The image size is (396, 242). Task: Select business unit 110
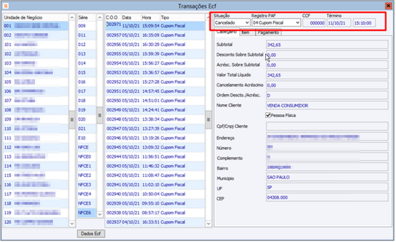click(35, 128)
